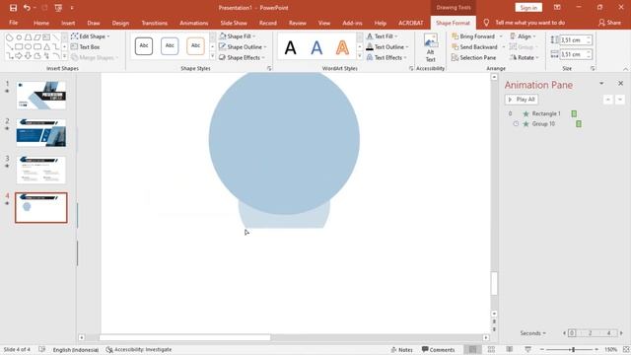This screenshot has height=355, width=631.
Task: Choose the orange outlined WordArt style A
Action: click(x=342, y=48)
